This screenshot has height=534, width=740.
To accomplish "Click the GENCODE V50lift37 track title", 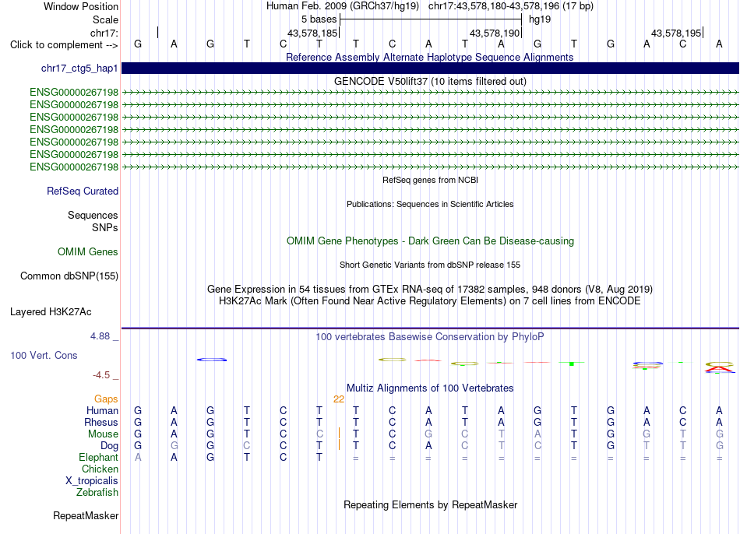I will click(x=430, y=81).
